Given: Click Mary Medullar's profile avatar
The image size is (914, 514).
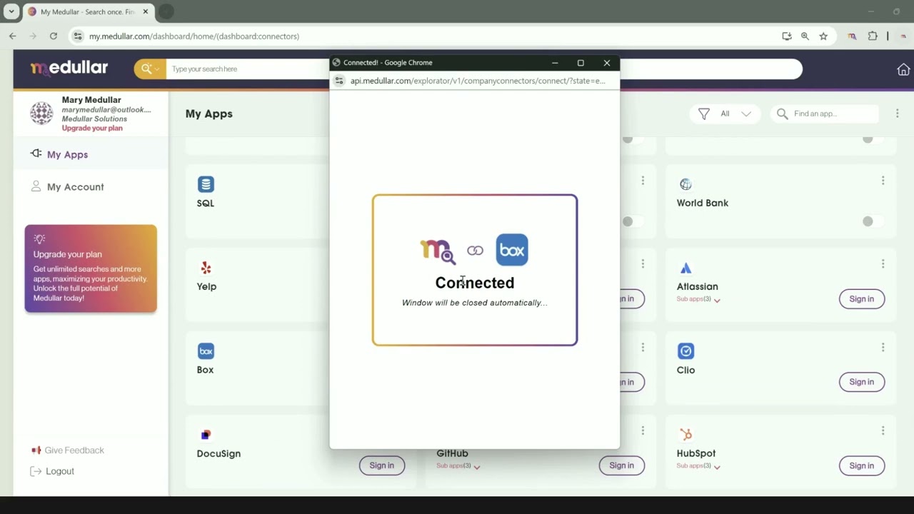Looking at the screenshot, I should point(41,113).
